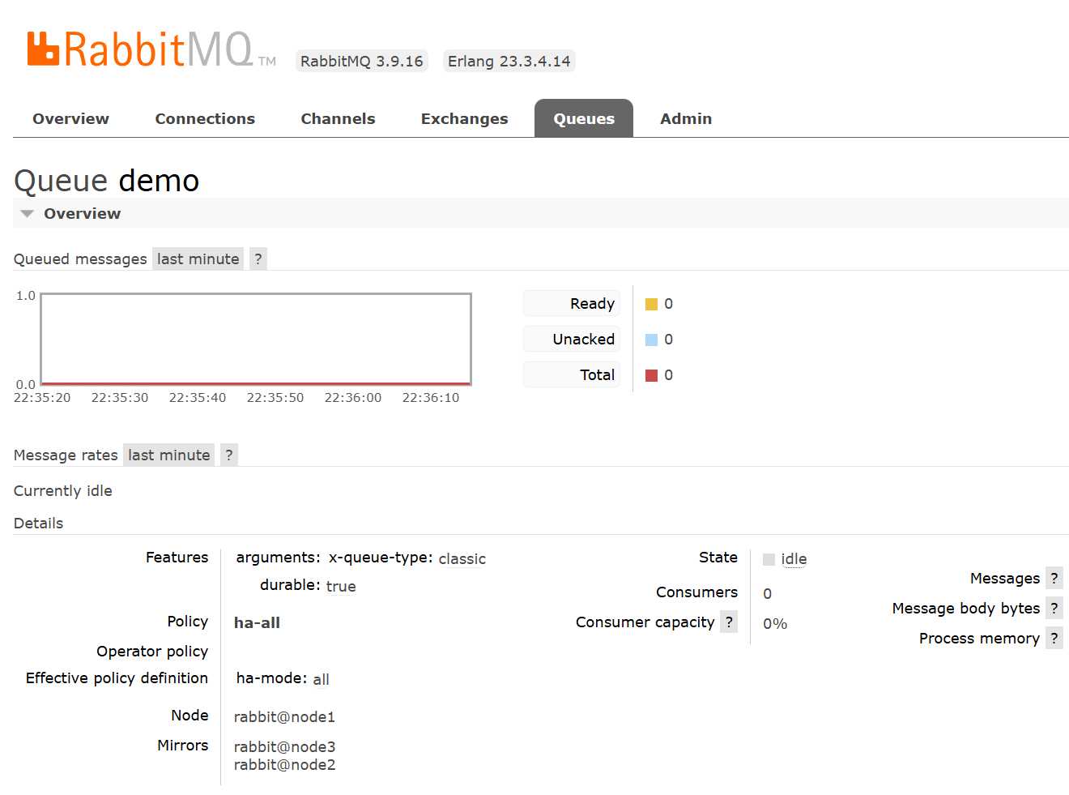
Task: Click the red Total color swatch
Action: point(651,375)
